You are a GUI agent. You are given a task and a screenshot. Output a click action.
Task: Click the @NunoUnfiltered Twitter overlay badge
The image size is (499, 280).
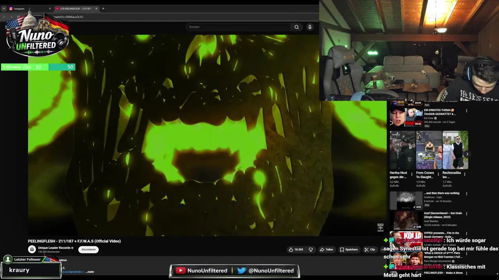265,271
